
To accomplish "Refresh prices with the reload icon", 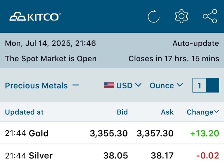I will (154, 16).
